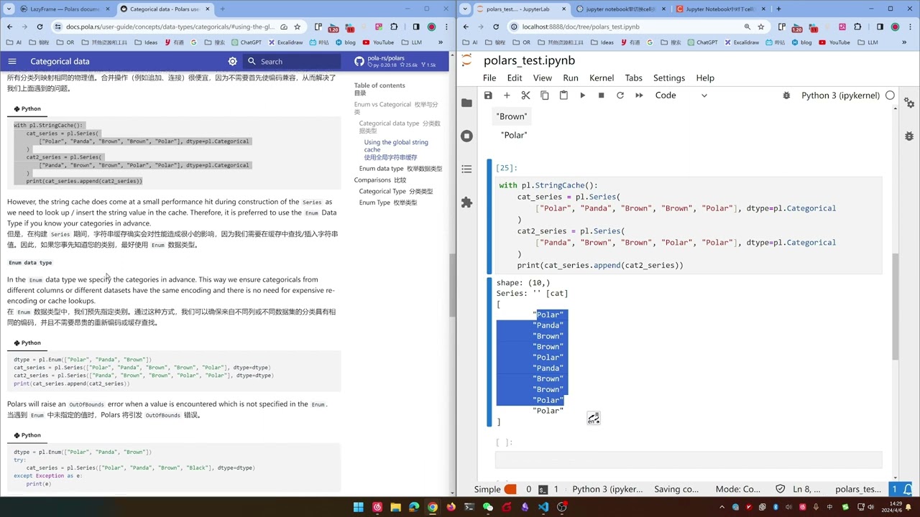Enable the debugger bug icon

pyautogui.click(x=786, y=96)
